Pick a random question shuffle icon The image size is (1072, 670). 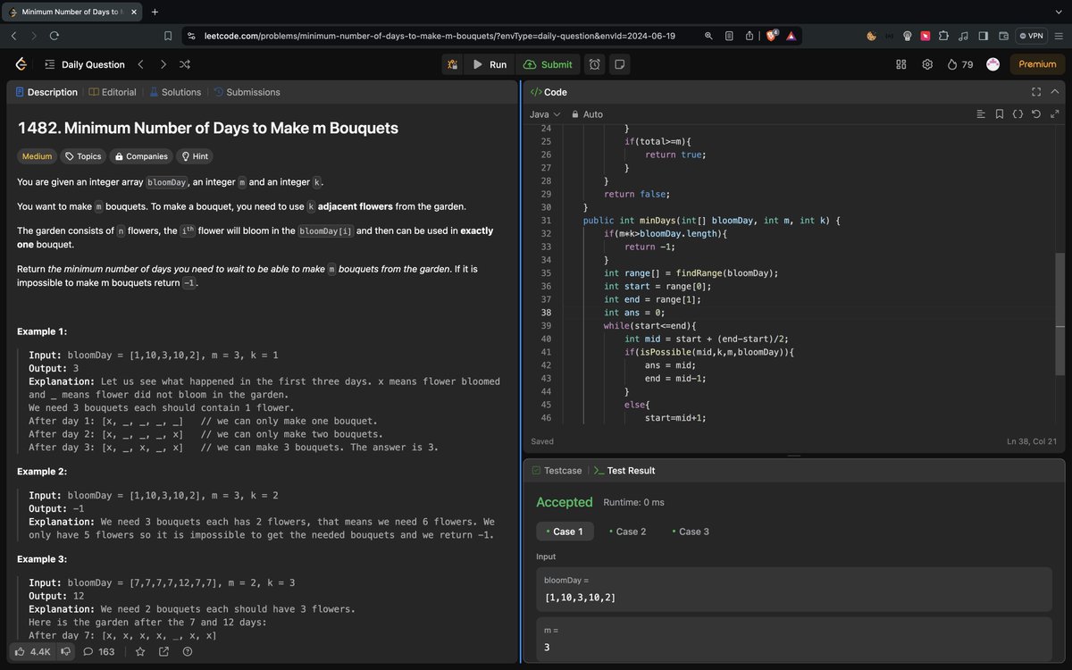[x=185, y=64]
